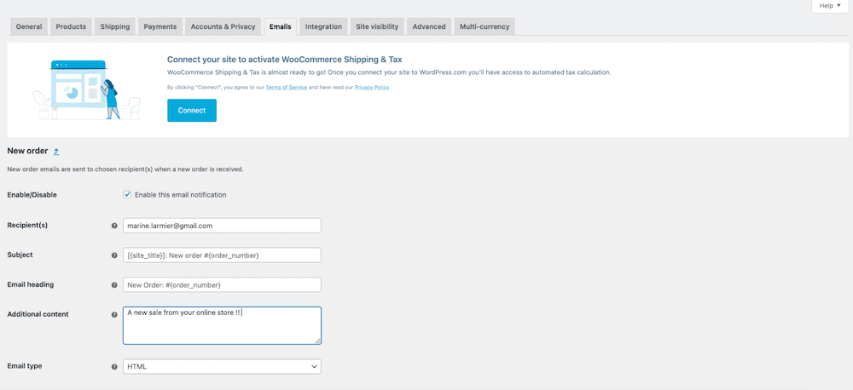Open the Email type HTML dropdown
853x390 pixels.
[x=222, y=367]
